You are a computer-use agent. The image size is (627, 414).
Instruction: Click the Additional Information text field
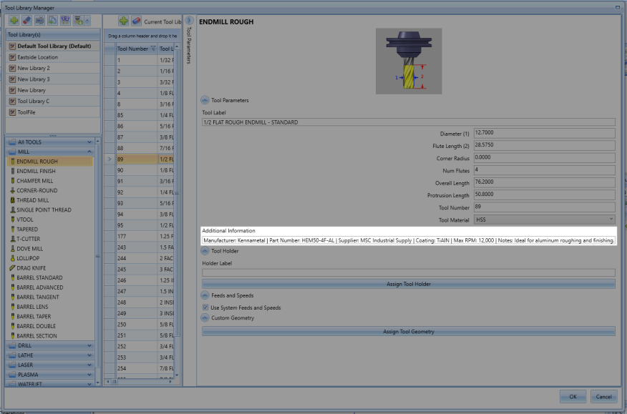[408, 241]
